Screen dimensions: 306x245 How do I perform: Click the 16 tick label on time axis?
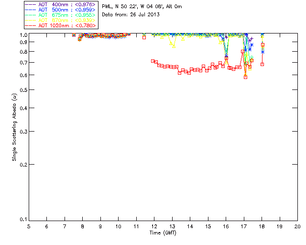226,226
